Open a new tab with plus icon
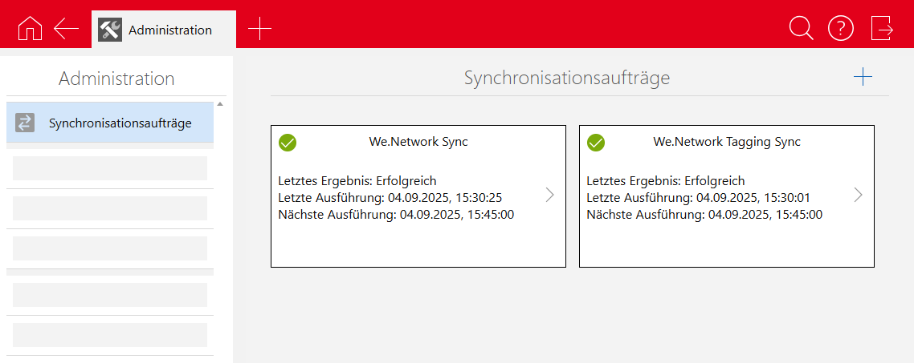The image size is (914, 363). click(259, 29)
